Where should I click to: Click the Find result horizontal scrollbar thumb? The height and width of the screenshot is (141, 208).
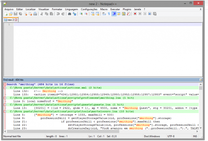pyautogui.click(x=63, y=131)
